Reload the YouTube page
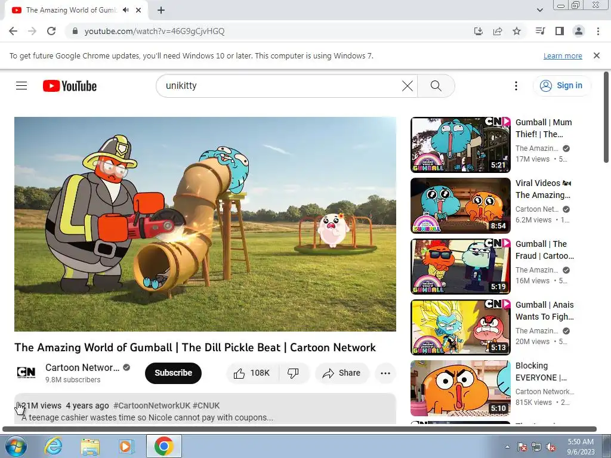Viewport: 611px width, 458px height. [51, 31]
